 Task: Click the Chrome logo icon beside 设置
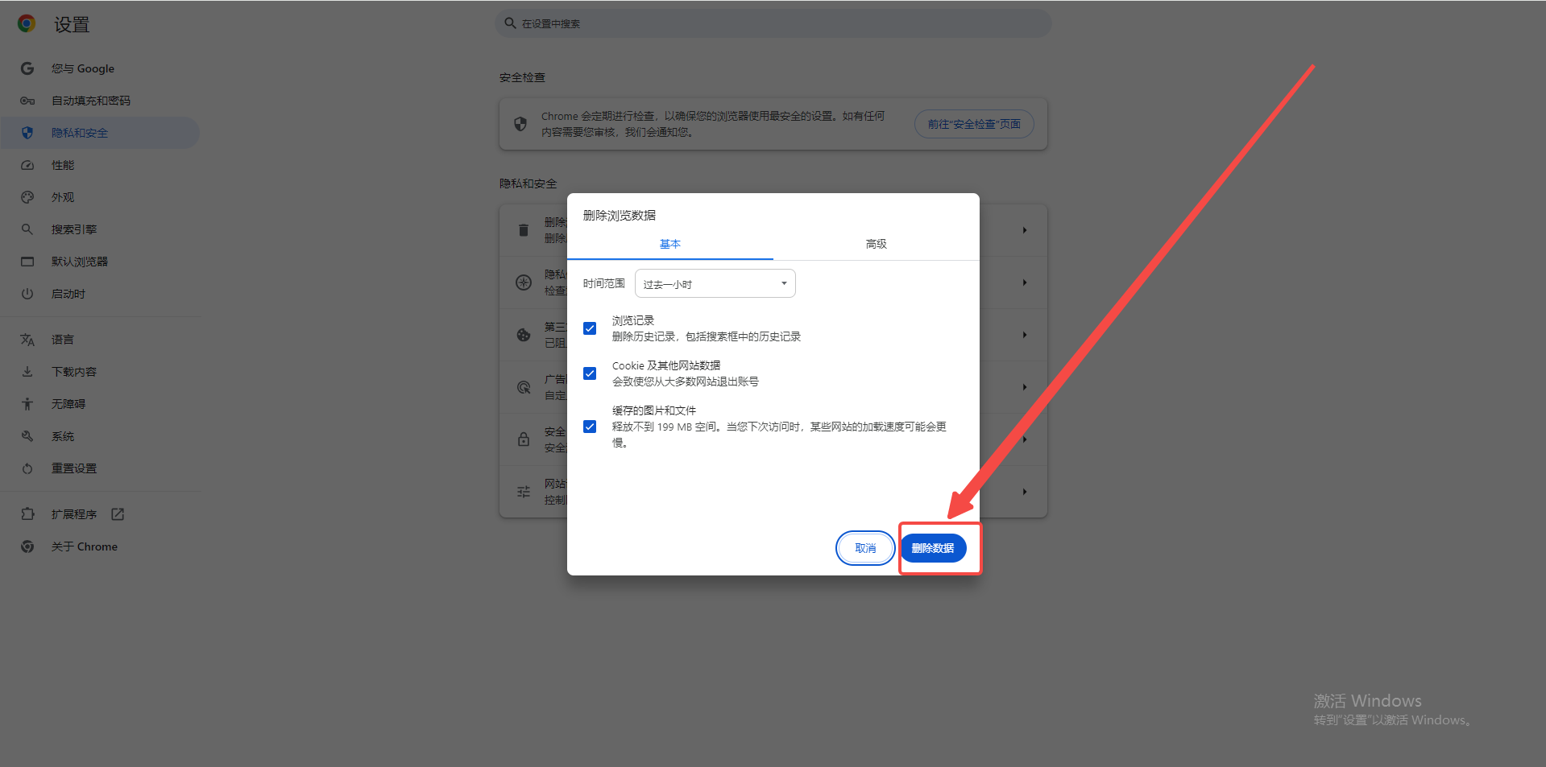click(x=27, y=24)
